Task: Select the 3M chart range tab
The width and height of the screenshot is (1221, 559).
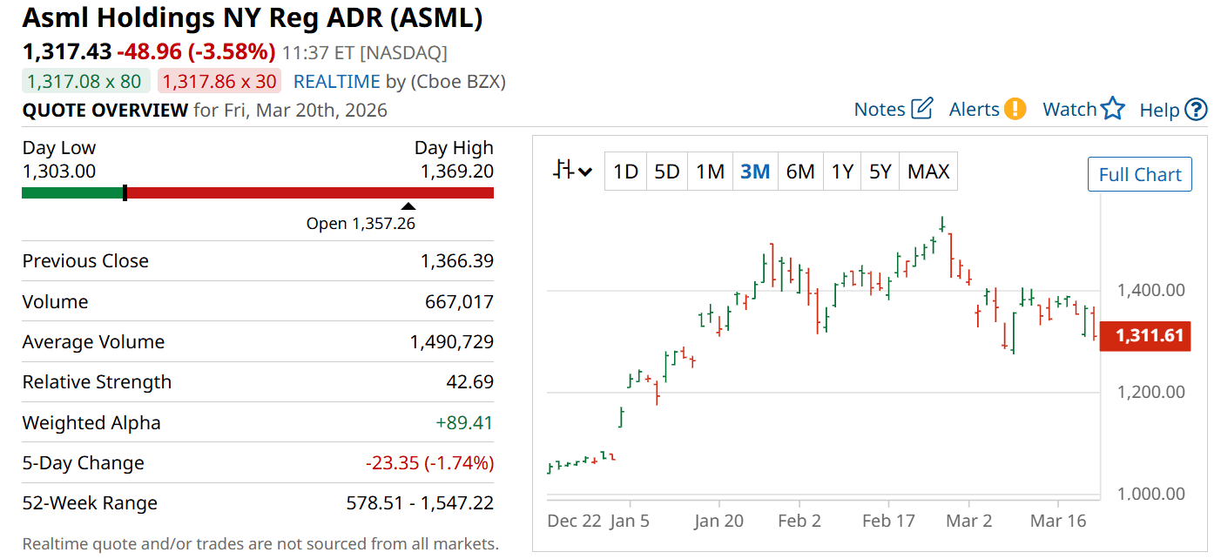Action: [755, 172]
